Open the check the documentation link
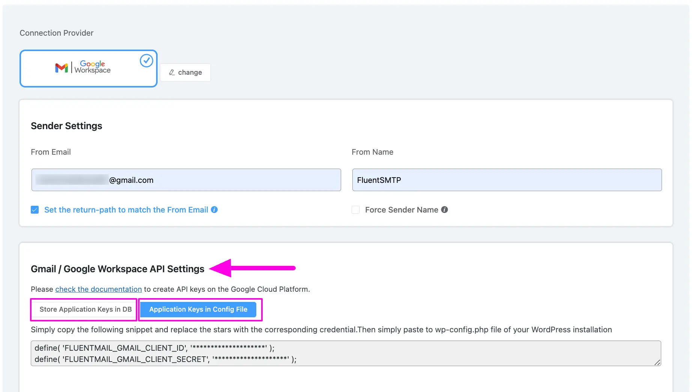This screenshot has width=692, height=392. pos(99,289)
